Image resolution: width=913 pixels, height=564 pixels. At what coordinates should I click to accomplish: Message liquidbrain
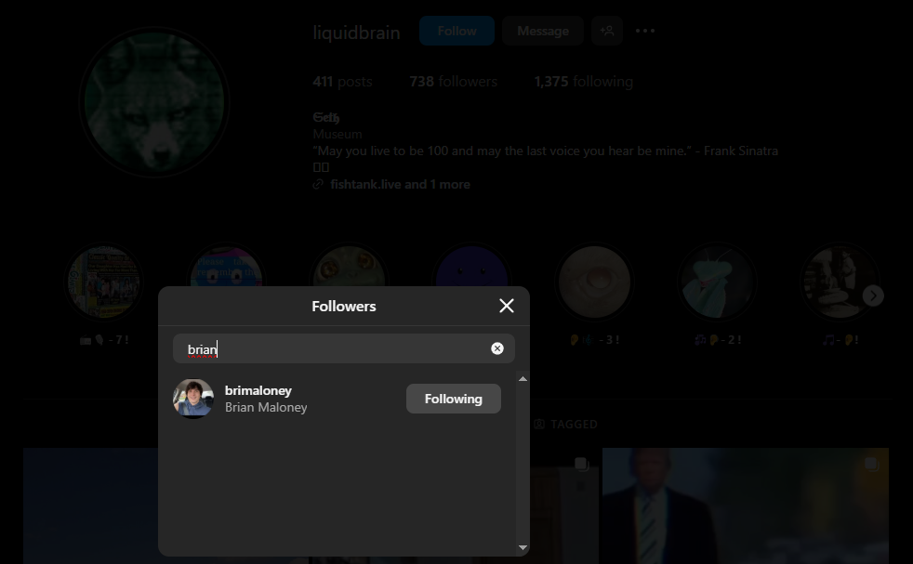[543, 31]
